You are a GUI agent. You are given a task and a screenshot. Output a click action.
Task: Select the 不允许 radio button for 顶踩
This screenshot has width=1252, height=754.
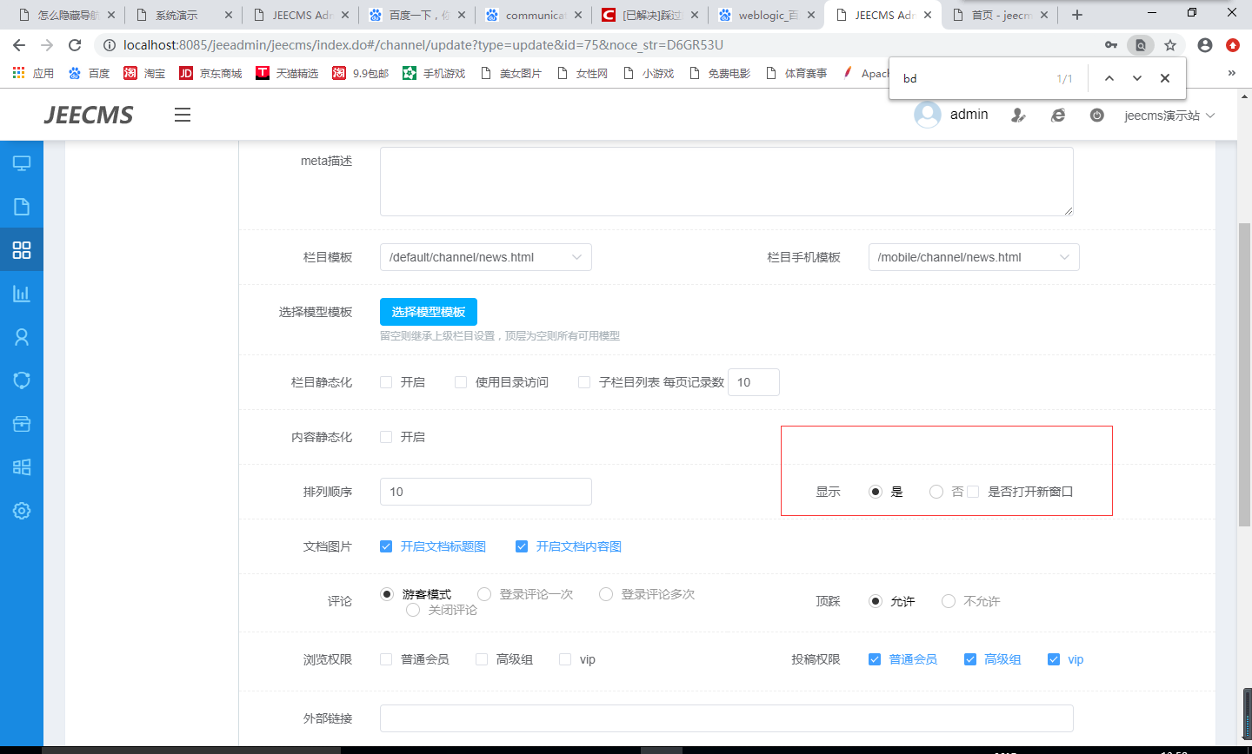[x=949, y=601]
